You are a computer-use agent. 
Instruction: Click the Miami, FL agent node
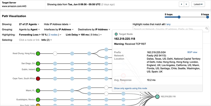(38, 90)
